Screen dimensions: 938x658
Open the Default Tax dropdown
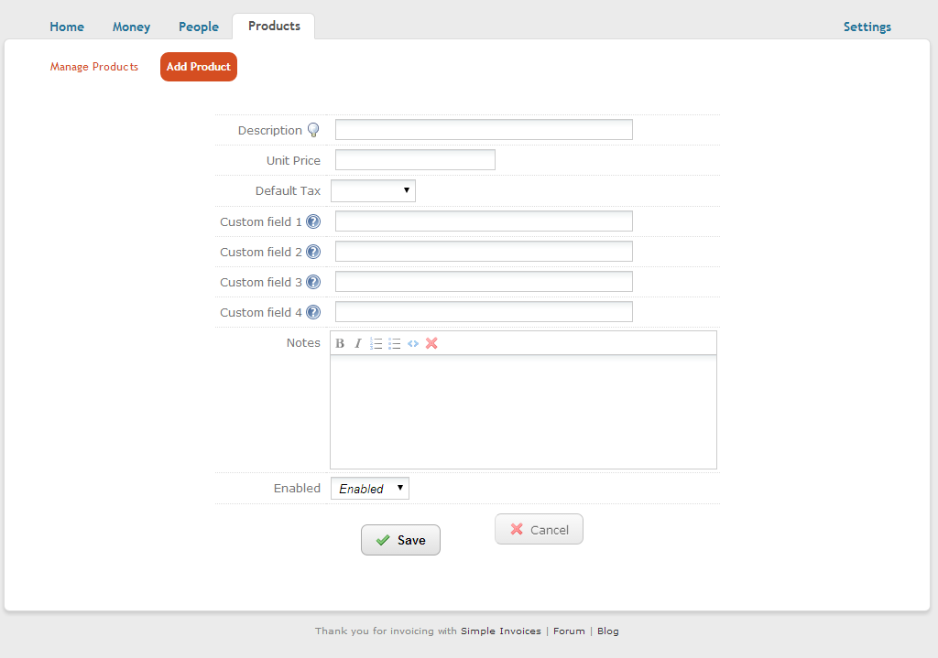pyautogui.click(x=373, y=190)
